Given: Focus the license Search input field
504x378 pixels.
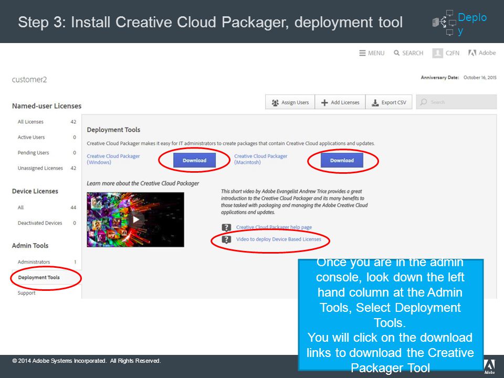Looking at the screenshot, I should coord(456,102).
